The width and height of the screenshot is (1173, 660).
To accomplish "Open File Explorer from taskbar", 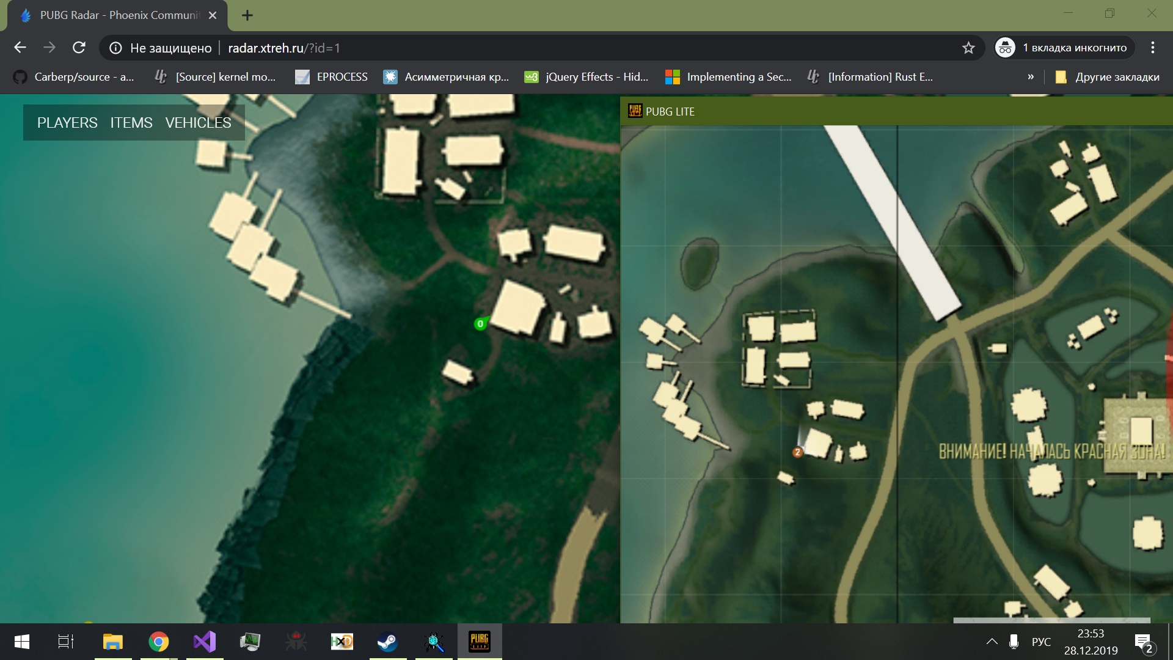I will (113, 642).
